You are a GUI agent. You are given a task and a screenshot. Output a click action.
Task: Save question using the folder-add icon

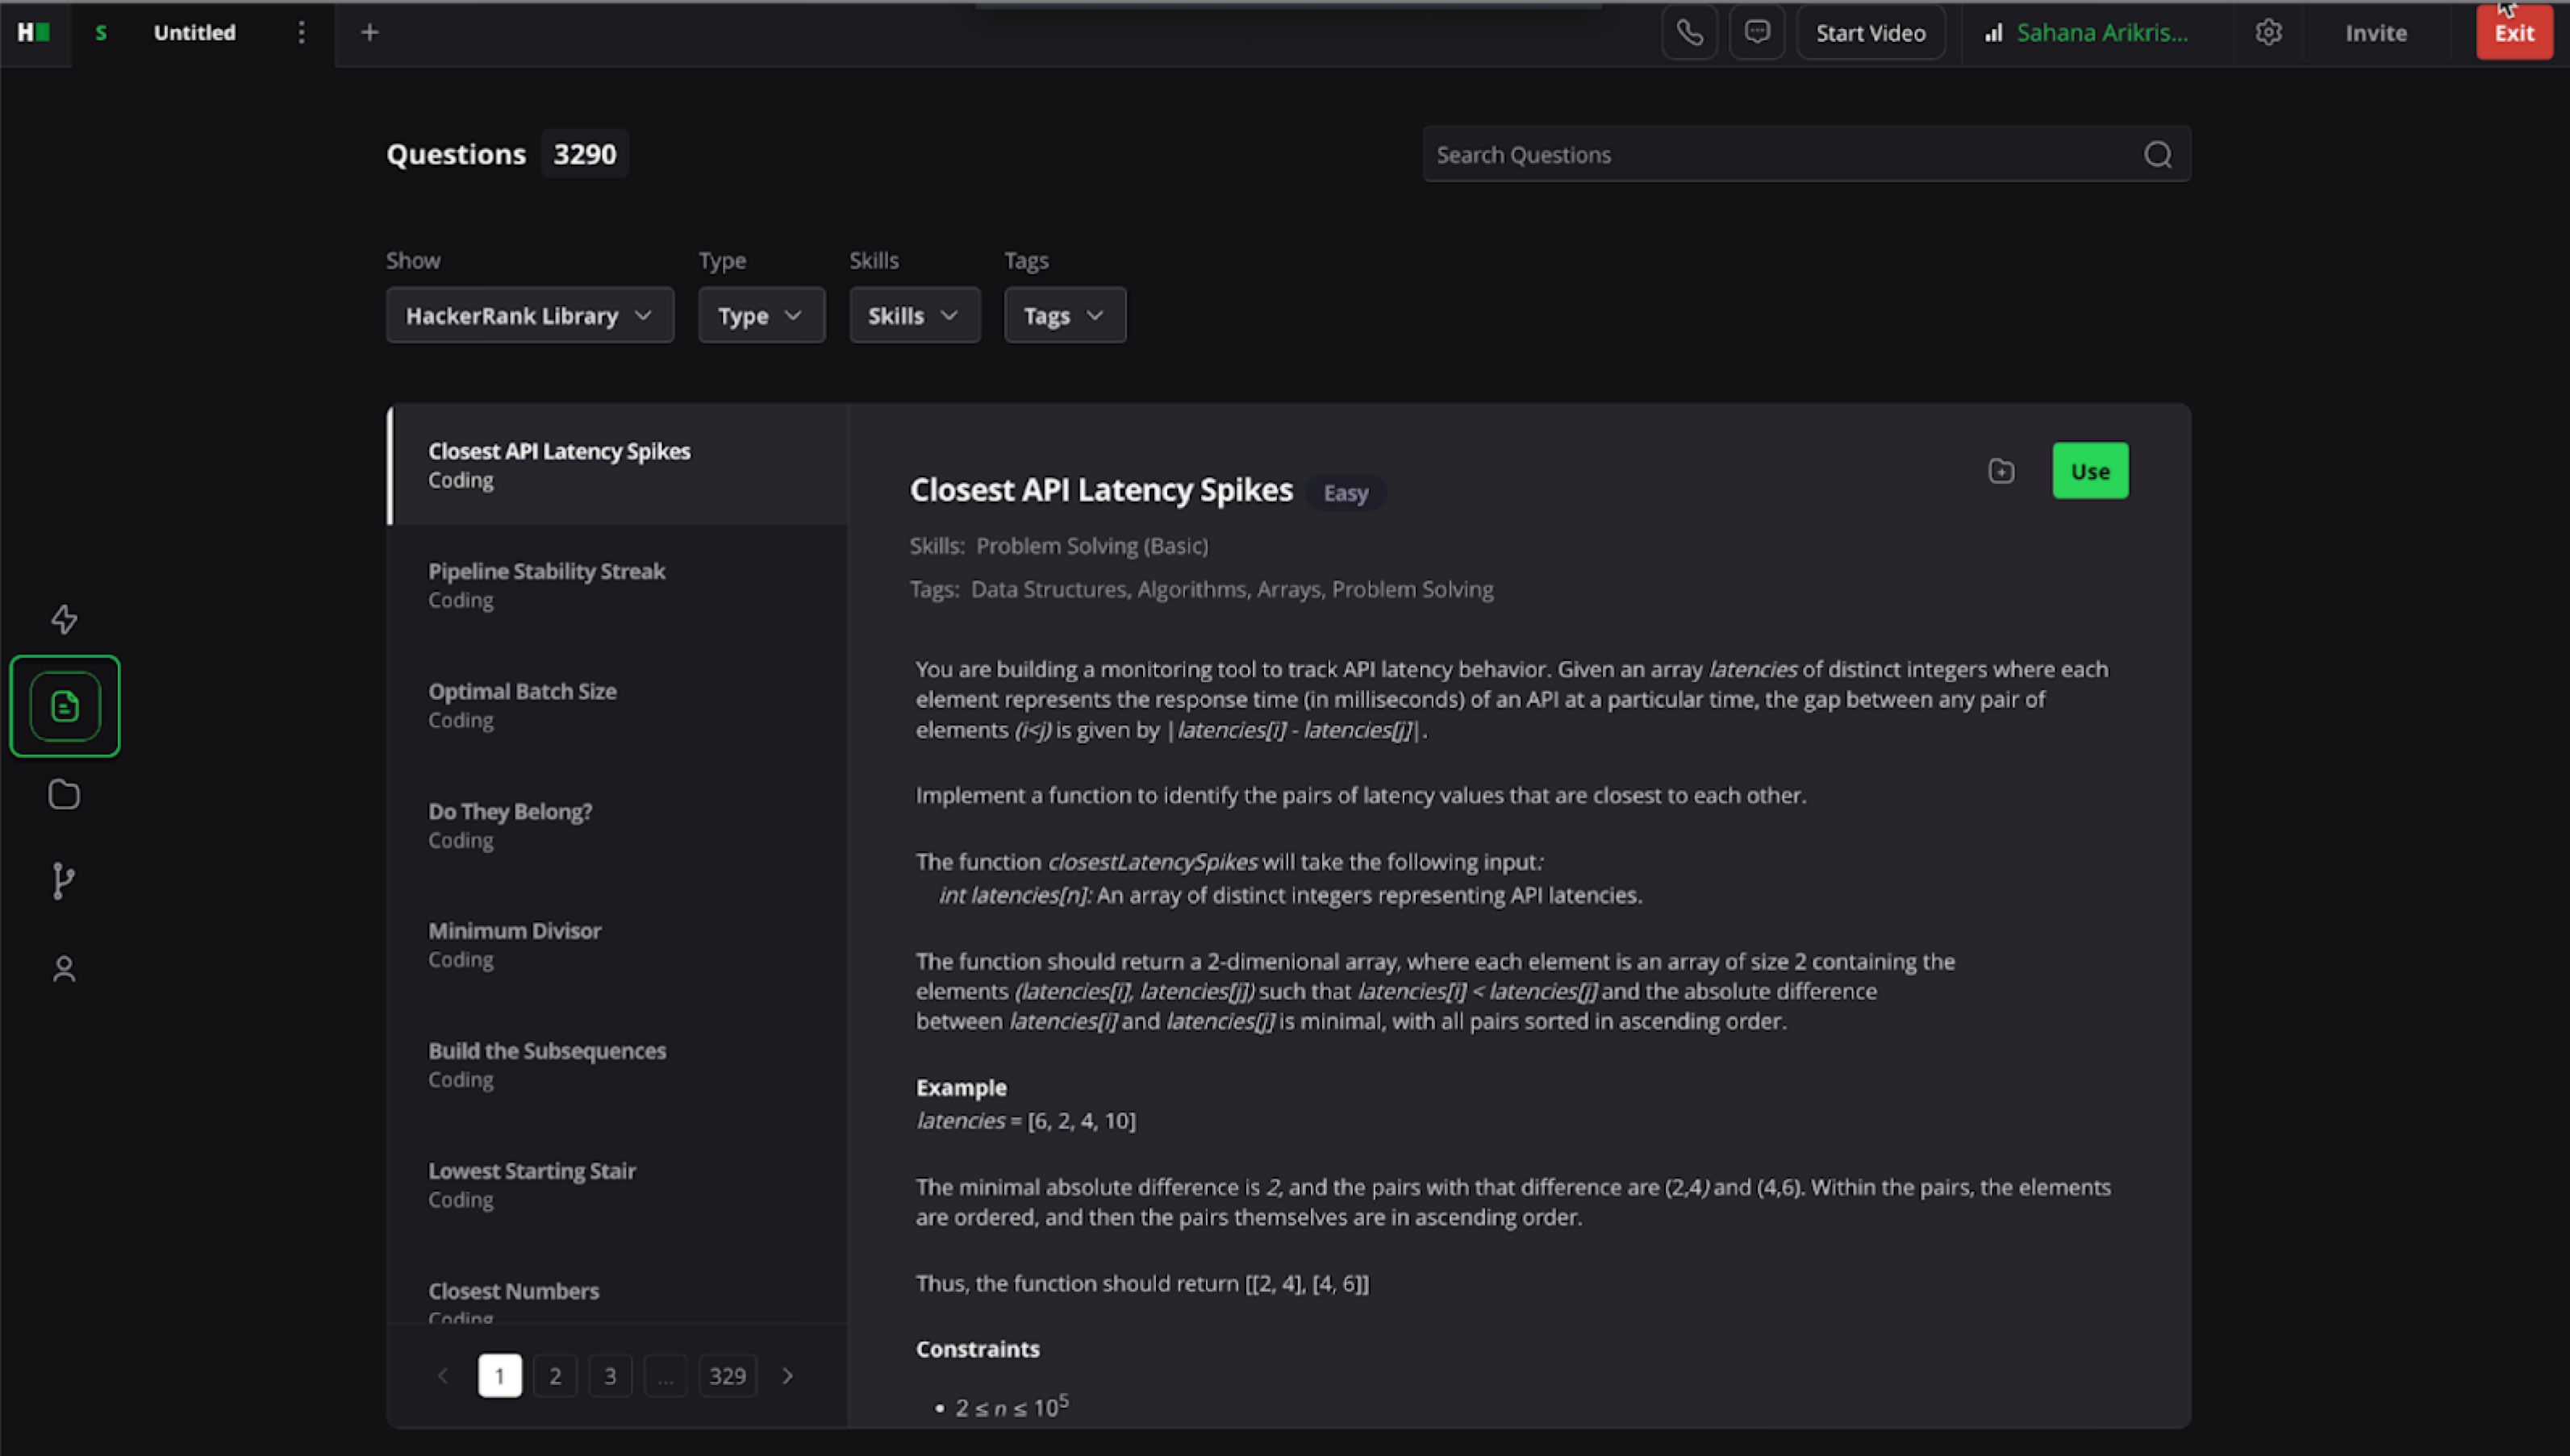[2001, 471]
